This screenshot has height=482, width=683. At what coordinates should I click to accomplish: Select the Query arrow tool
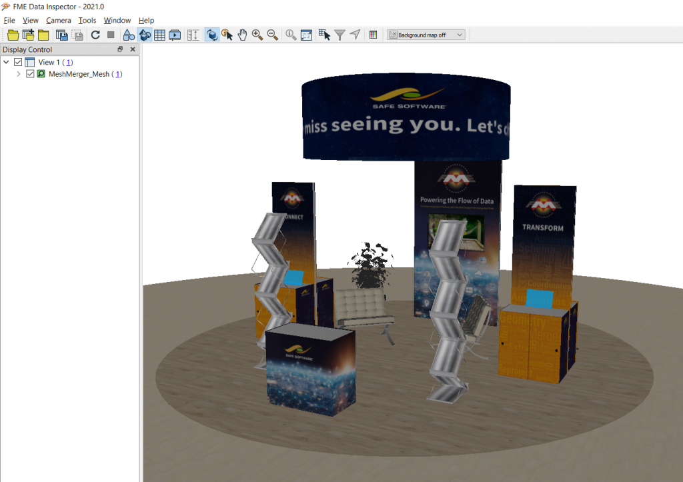pyautogui.click(x=227, y=35)
